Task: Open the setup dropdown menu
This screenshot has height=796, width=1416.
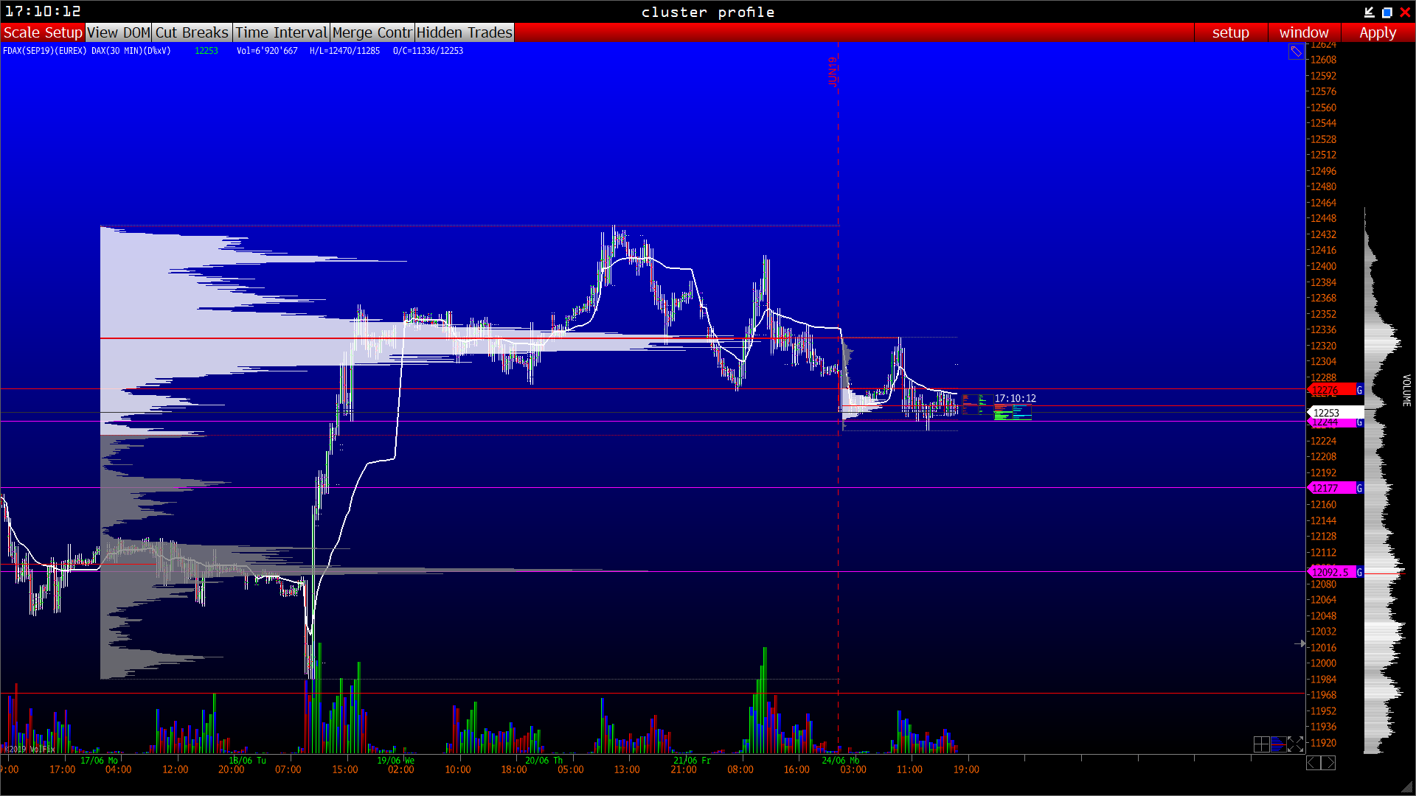Action: tap(1230, 32)
